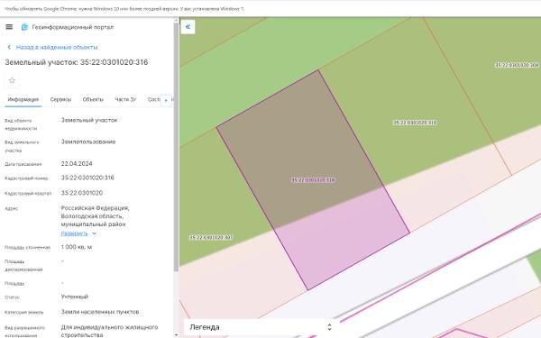Click the back arrow beside Назад
541x338 pixels.
pyautogui.click(x=9, y=47)
